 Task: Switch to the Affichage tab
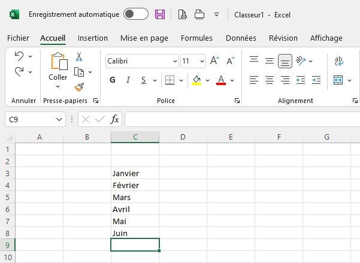326,38
